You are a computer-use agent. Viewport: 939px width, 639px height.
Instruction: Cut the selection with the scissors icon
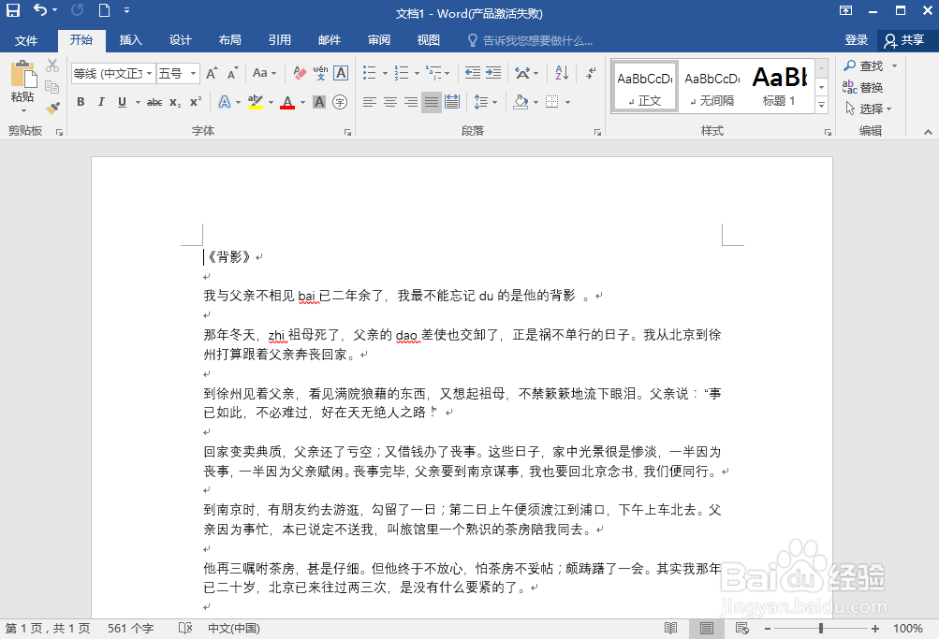click(52, 65)
